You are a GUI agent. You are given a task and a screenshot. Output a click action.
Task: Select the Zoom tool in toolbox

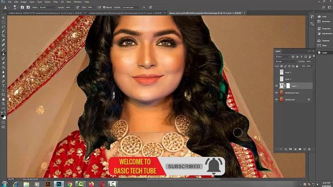click(3, 104)
